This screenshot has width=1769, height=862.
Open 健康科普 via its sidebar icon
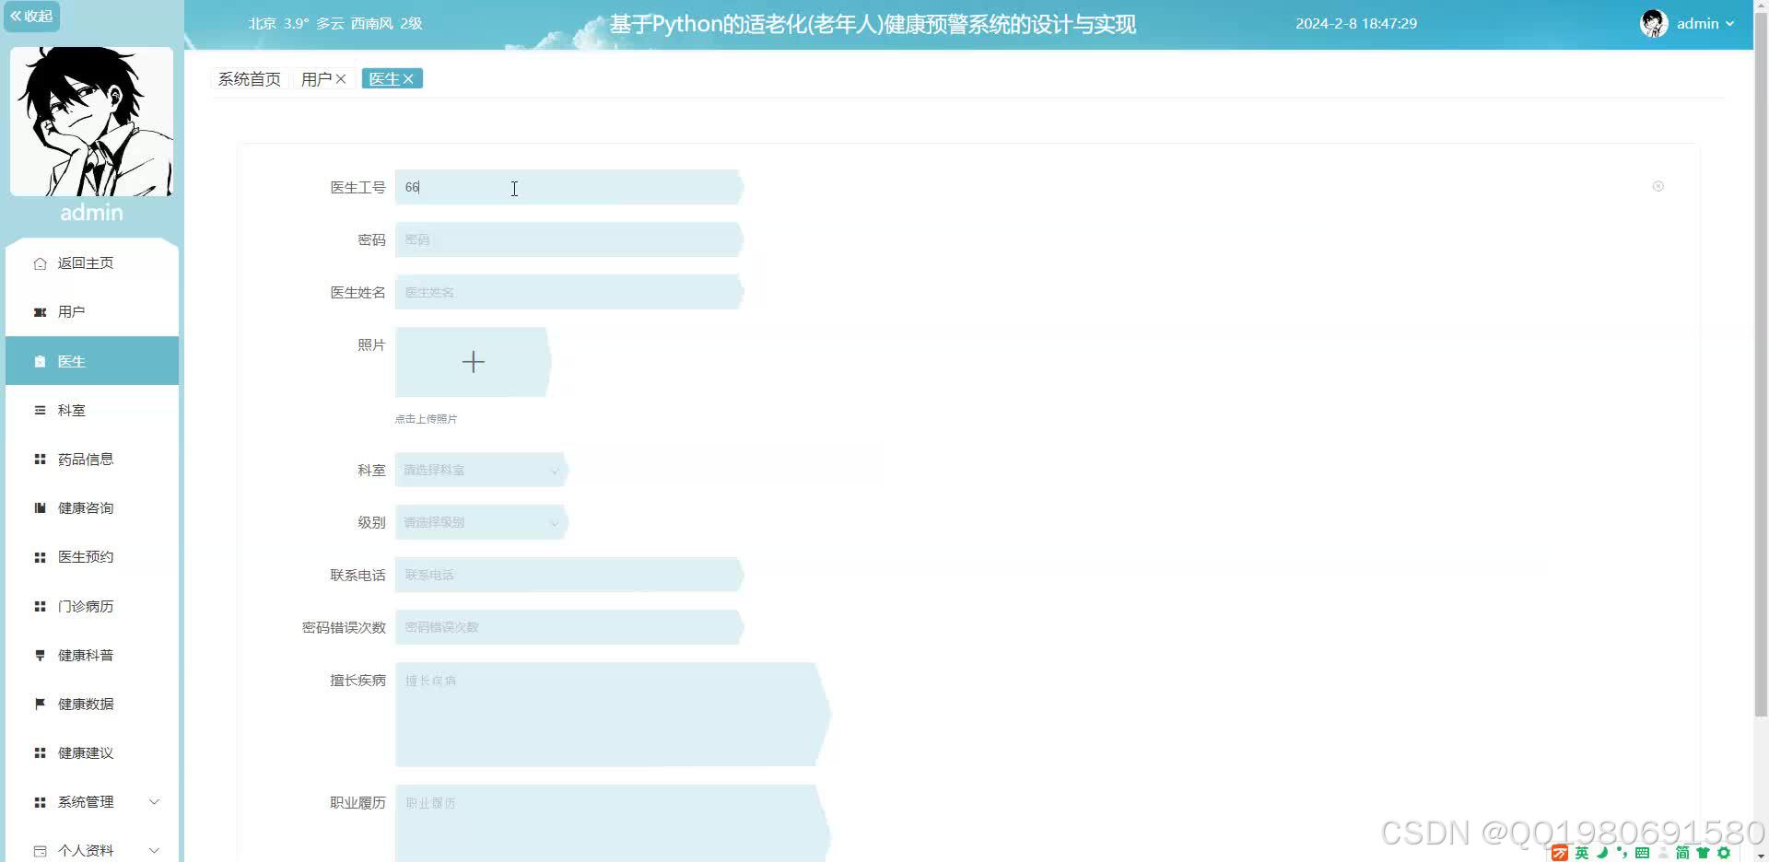(41, 655)
